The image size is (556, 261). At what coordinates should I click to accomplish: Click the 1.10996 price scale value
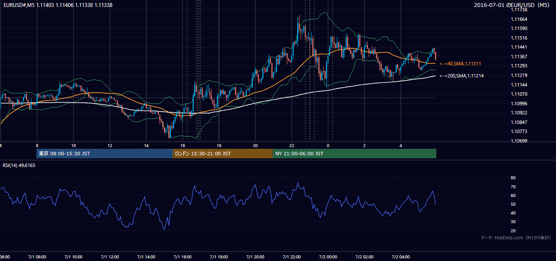point(519,104)
